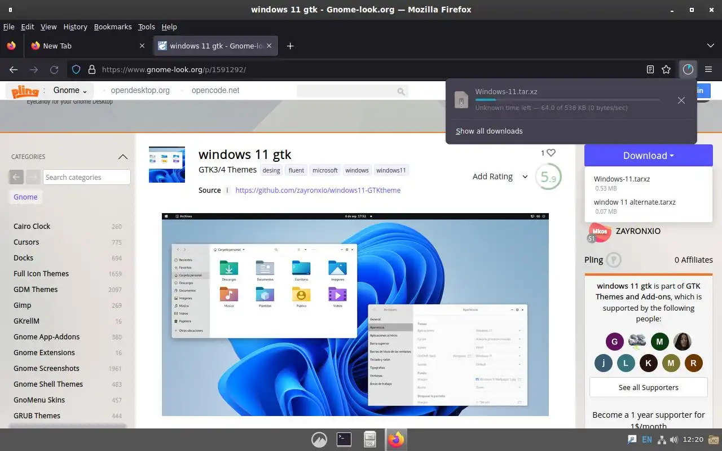Open the terminal from taskbar
Viewport: 722px width, 451px height.
pos(344,439)
